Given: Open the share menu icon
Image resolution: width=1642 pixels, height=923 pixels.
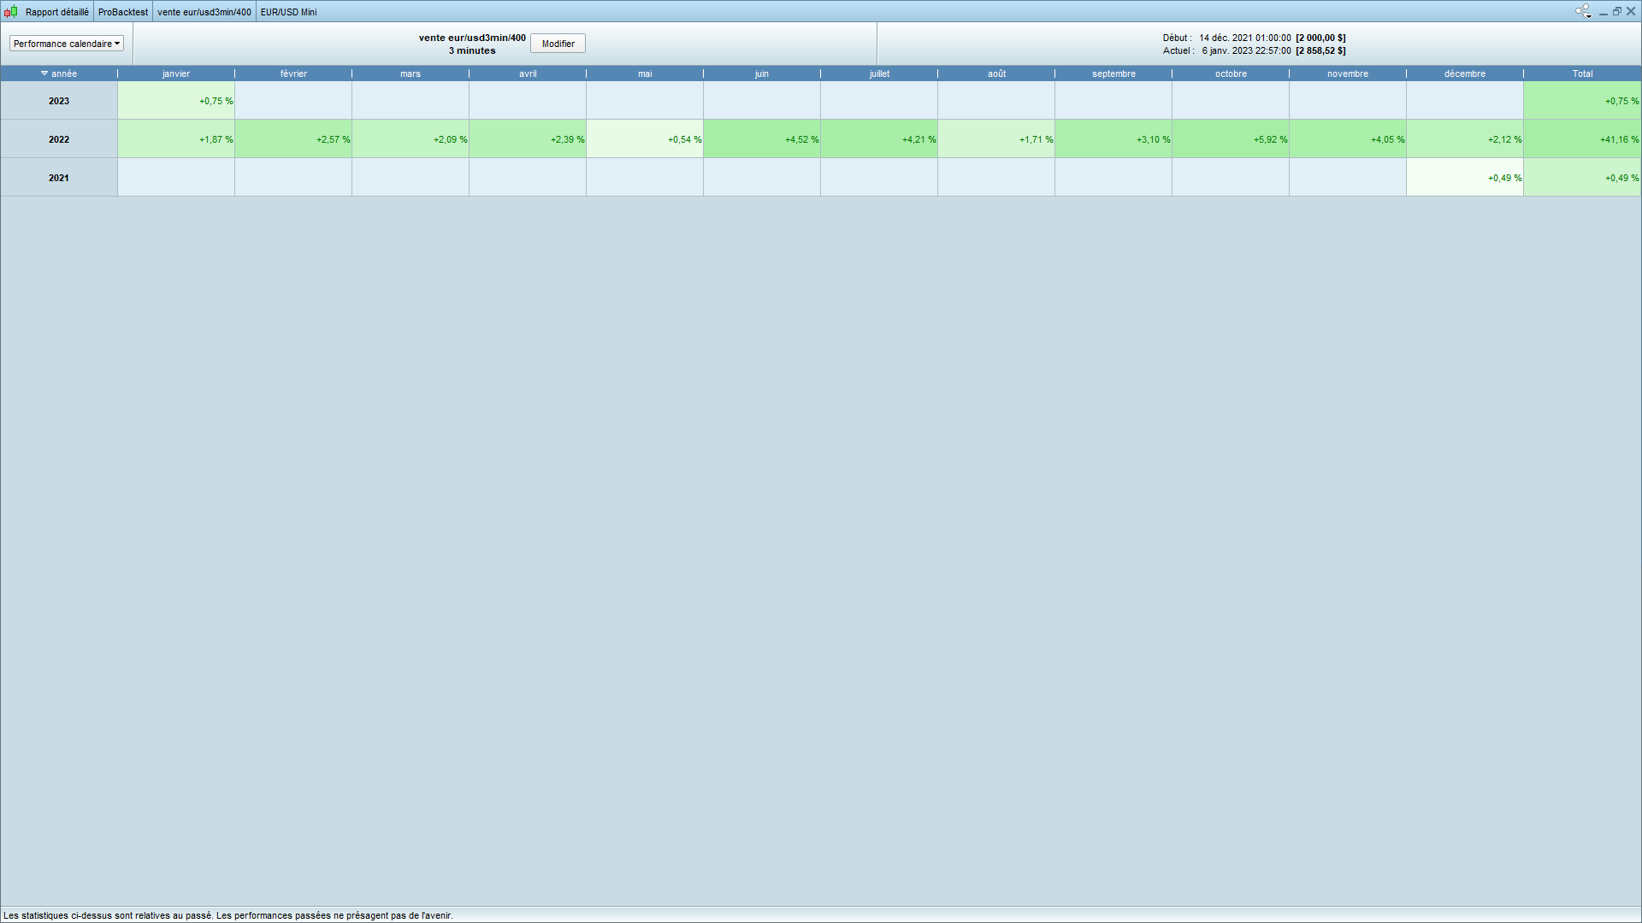Looking at the screenshot, I should coord(1583,11).
